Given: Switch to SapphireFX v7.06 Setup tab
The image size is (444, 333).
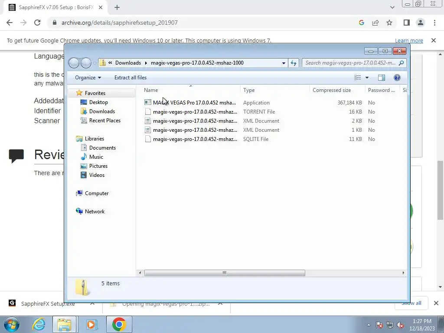Looking at the screenshot, I should coord(56,8).
